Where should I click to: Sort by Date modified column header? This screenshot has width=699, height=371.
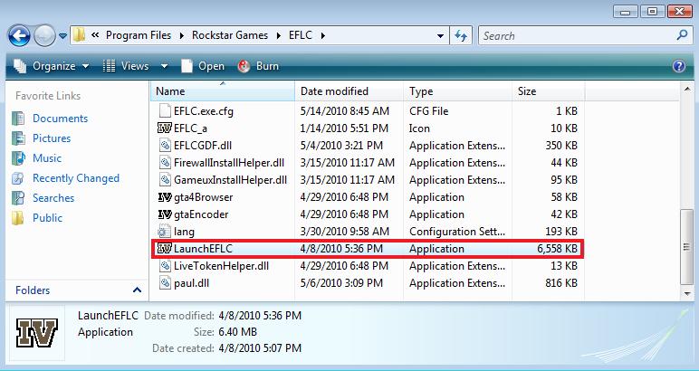(x=349, y=91)
